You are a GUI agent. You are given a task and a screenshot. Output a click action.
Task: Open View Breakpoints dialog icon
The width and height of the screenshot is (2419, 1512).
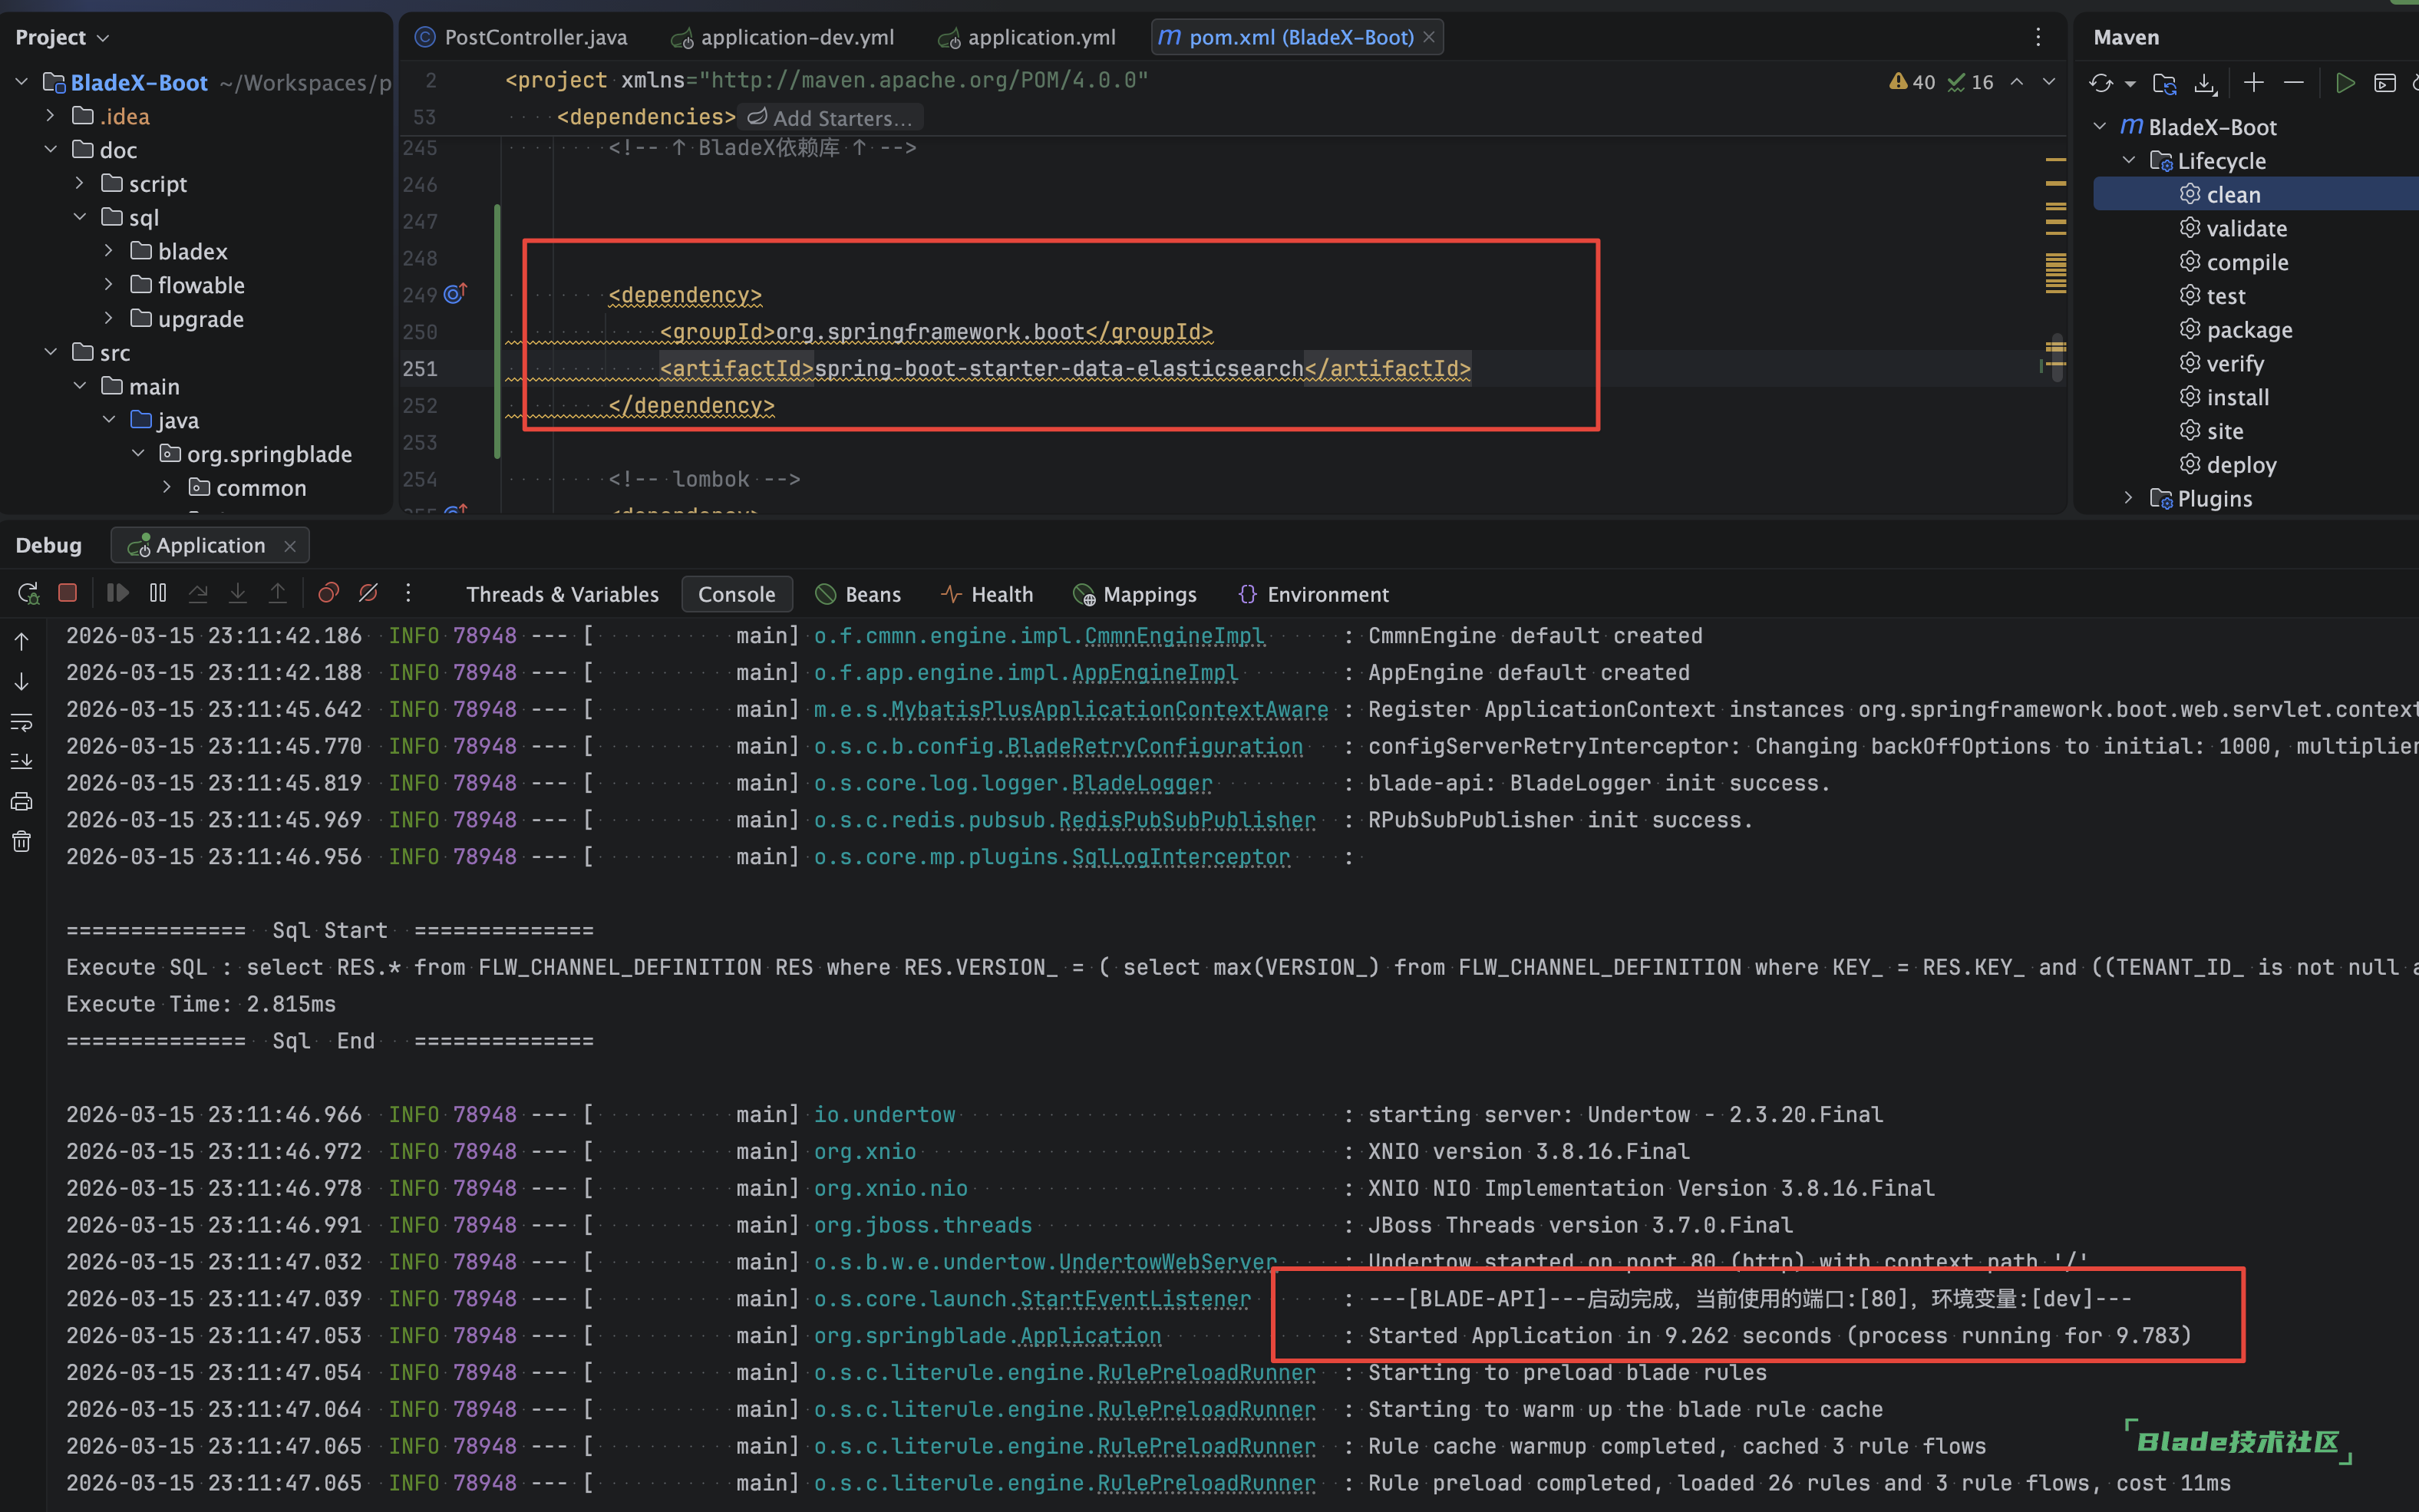[x=328, y=593]
